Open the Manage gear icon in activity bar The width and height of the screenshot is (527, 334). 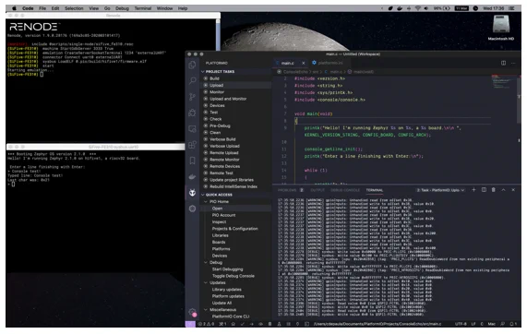tap(192, 312)
